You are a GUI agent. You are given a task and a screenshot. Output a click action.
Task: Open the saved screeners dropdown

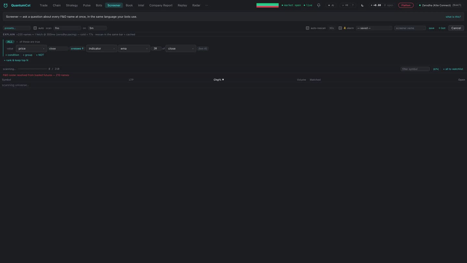[374, 28]
